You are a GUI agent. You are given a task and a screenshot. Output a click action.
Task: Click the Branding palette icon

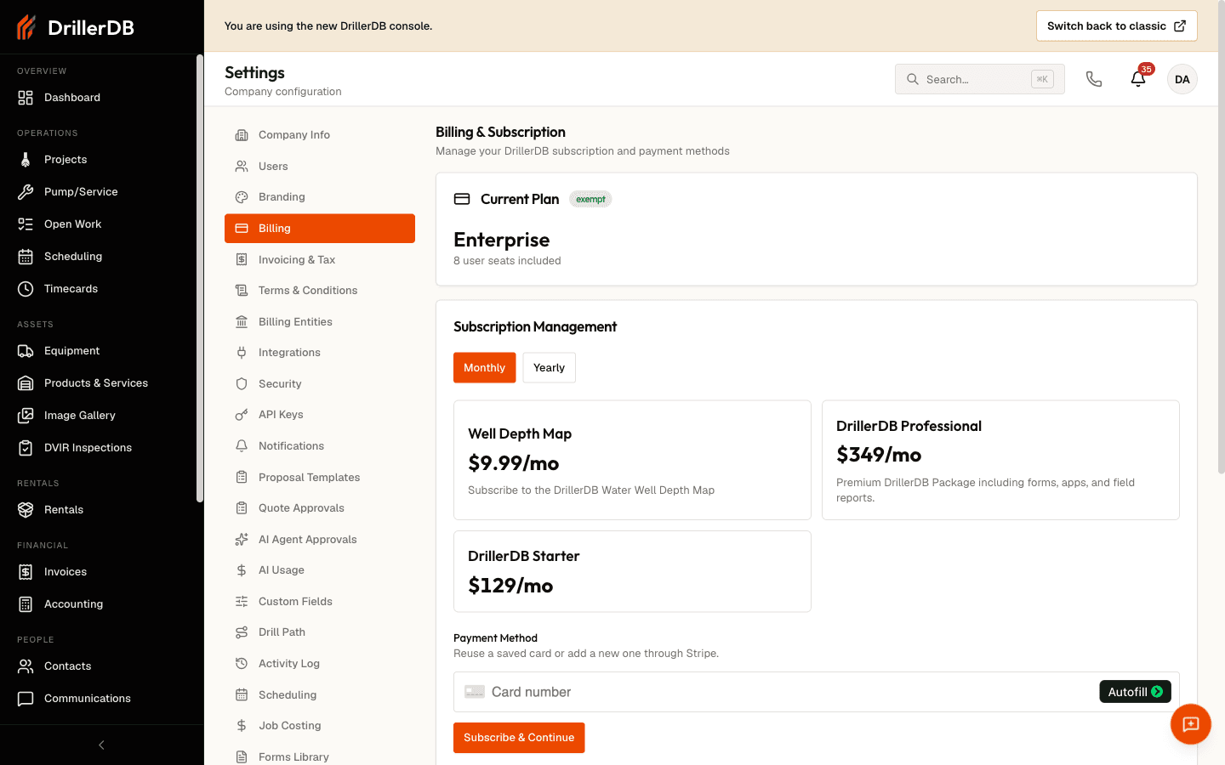pos(242,197)
